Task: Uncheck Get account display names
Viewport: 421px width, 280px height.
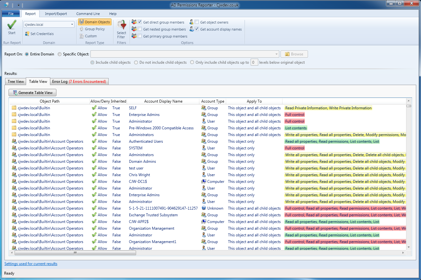Action: 197,29
